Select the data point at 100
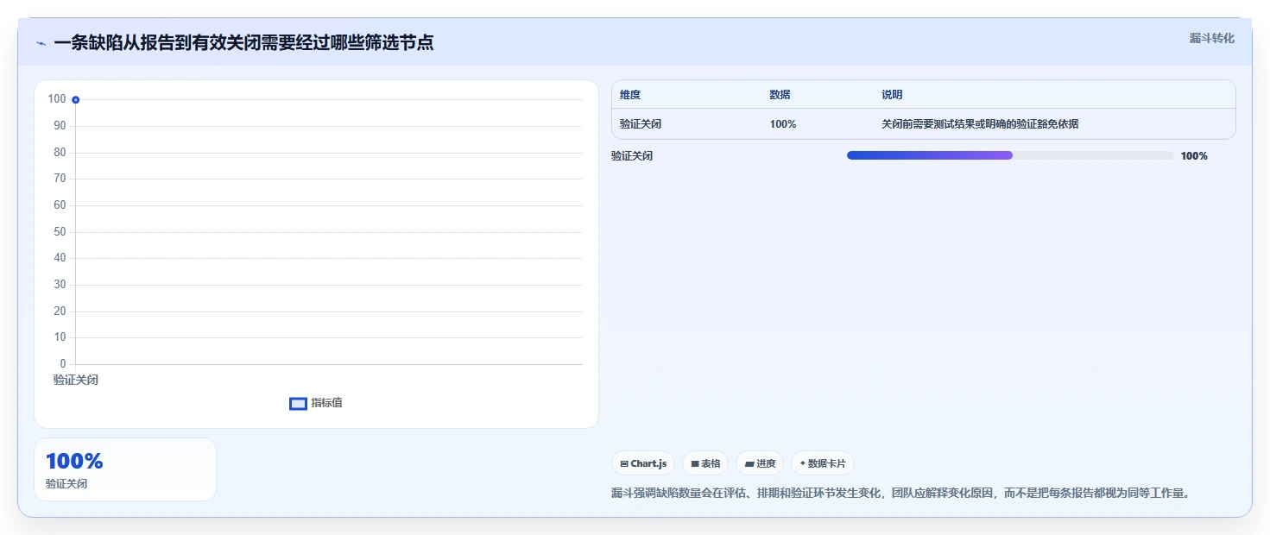1270x535 pixels. click(x=76, y=100)
